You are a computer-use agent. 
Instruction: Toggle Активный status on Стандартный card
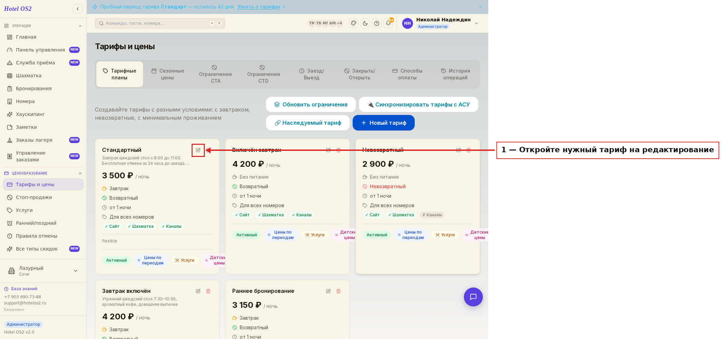coord(116,260)
